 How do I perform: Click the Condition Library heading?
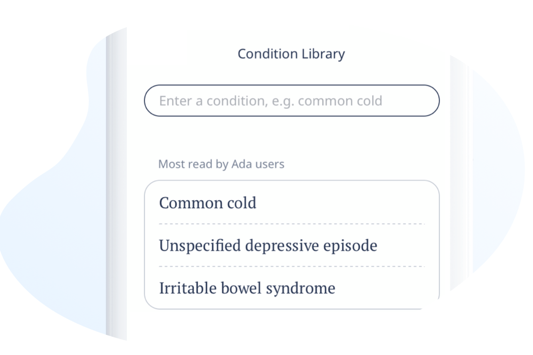291,54
